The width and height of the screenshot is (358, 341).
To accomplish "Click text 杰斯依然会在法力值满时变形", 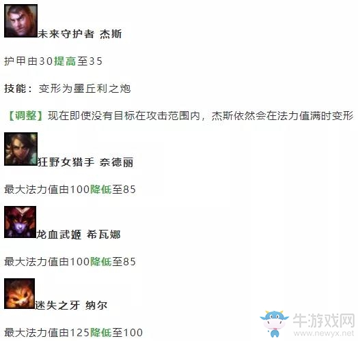I will tap(283, 115).
